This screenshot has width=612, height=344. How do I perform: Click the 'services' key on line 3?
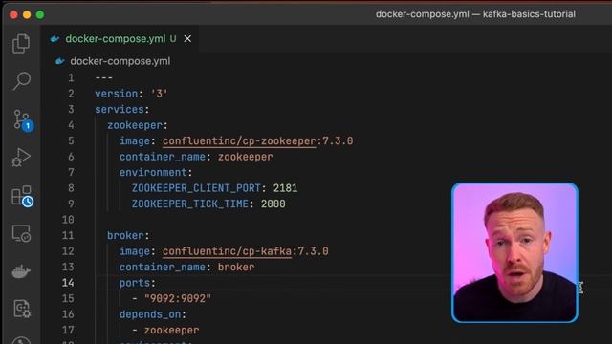click(120, 110)
